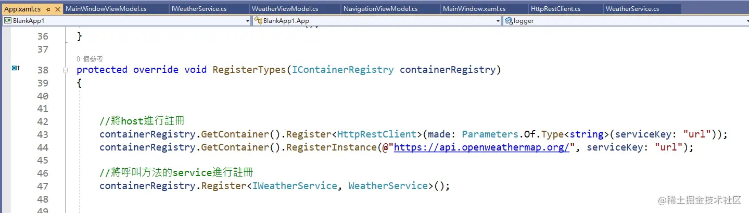The width and height of the screenshot is (749, 213).
Task: Click GetContainer() call on line 43
Action: point(241,134)
